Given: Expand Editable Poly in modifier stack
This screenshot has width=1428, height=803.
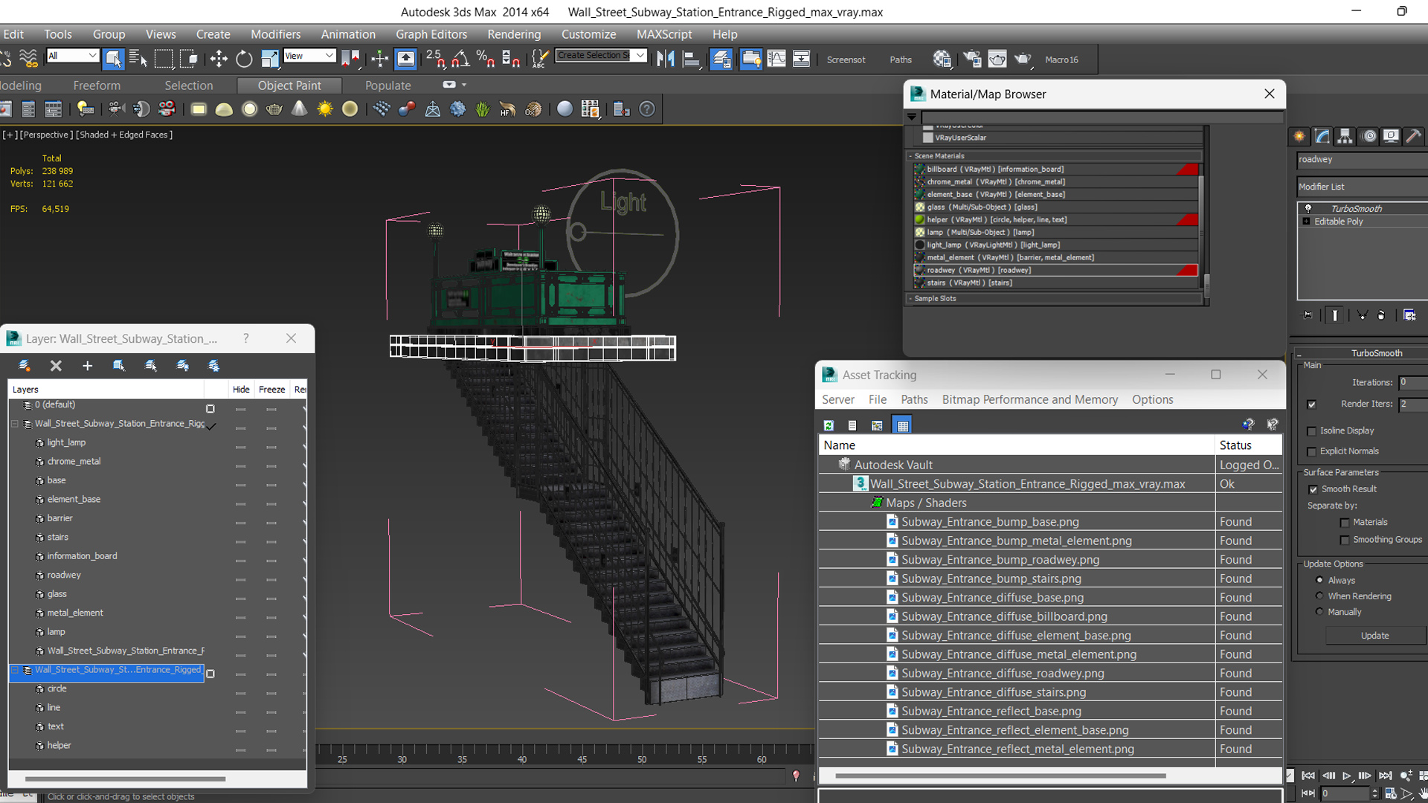Looking at the screenshot, I should point(1306,222).
